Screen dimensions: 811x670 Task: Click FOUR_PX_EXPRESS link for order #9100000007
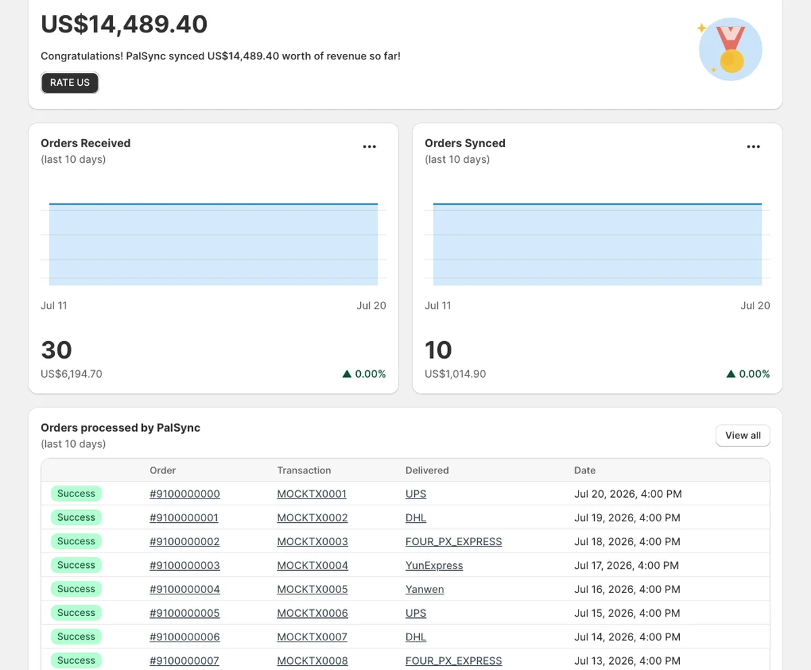[x=453, y=661]
